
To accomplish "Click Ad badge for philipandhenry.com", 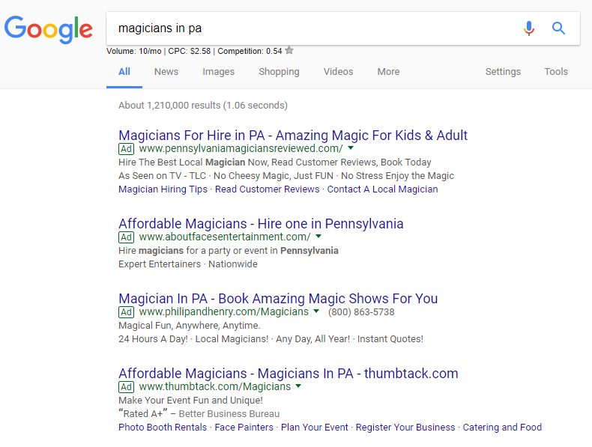I will click(x=126, y=312).
